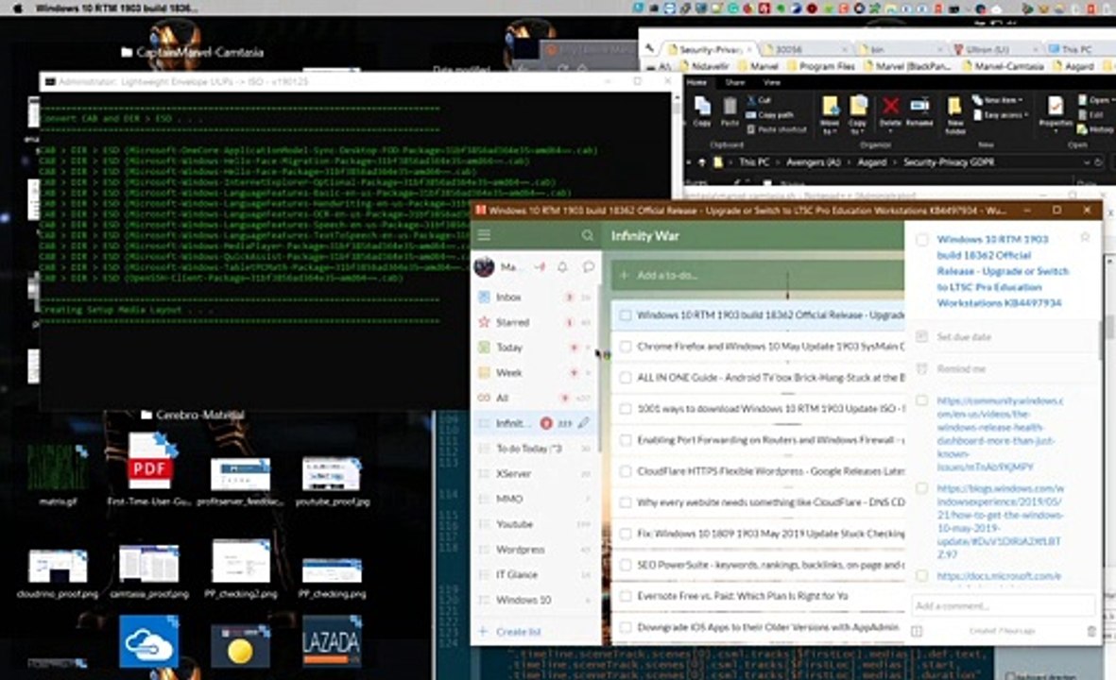Open the blue cloud app desktop icon
The image size is (1116, 680).
tap(148, 641)
